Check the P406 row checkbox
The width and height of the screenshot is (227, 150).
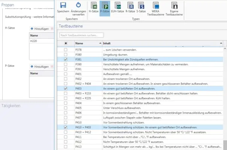point(65,113)
